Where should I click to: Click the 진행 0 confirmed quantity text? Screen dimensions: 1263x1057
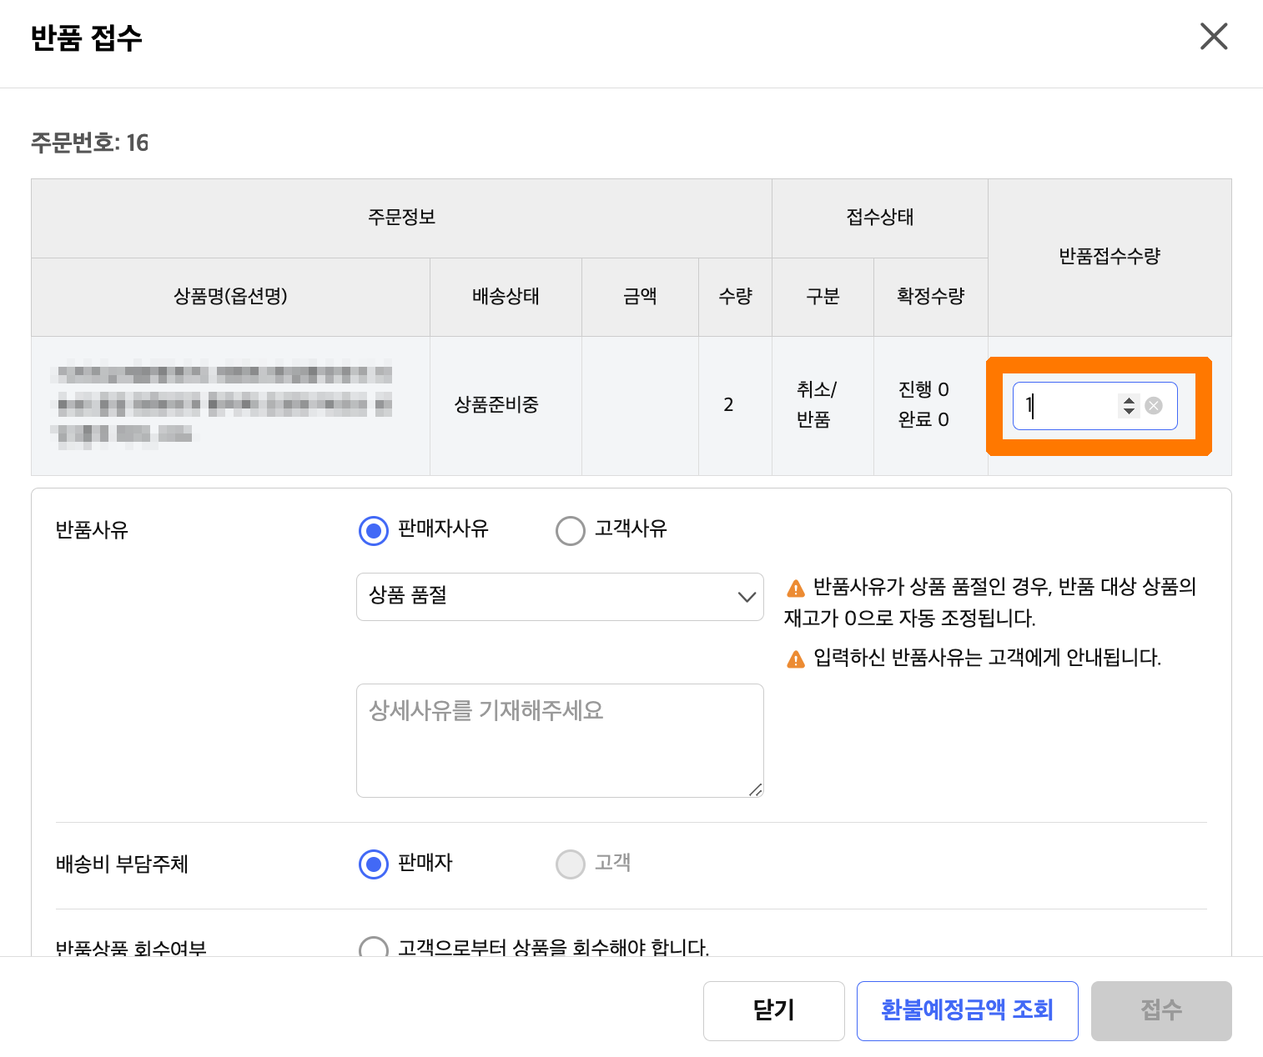[923, 389]
